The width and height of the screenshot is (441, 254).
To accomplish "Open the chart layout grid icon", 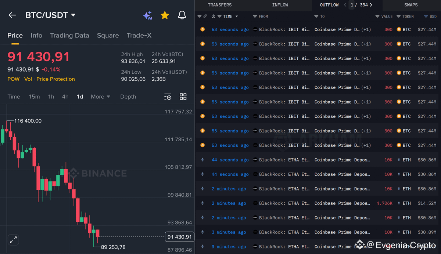I will 183,97.
